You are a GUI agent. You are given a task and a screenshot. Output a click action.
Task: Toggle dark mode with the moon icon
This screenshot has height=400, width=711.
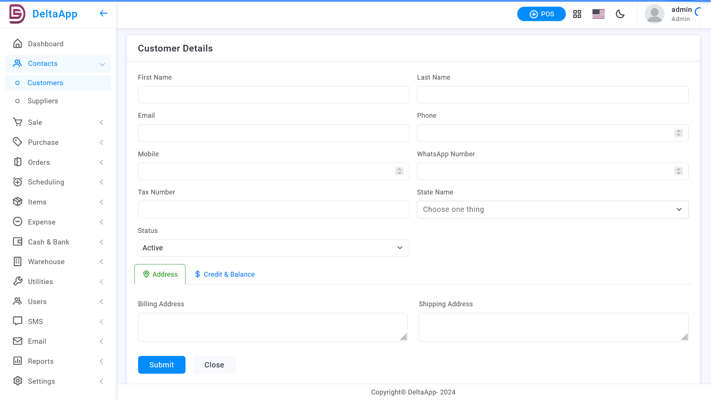(x=620, y=14)
